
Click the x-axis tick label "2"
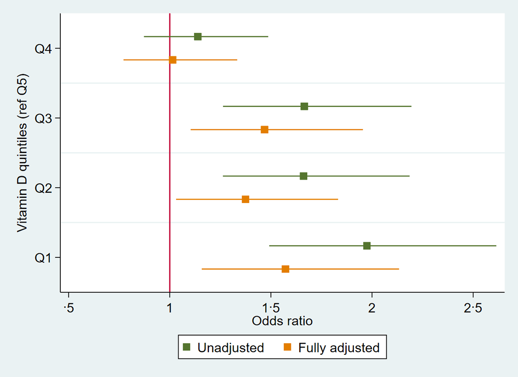point(372,308)
